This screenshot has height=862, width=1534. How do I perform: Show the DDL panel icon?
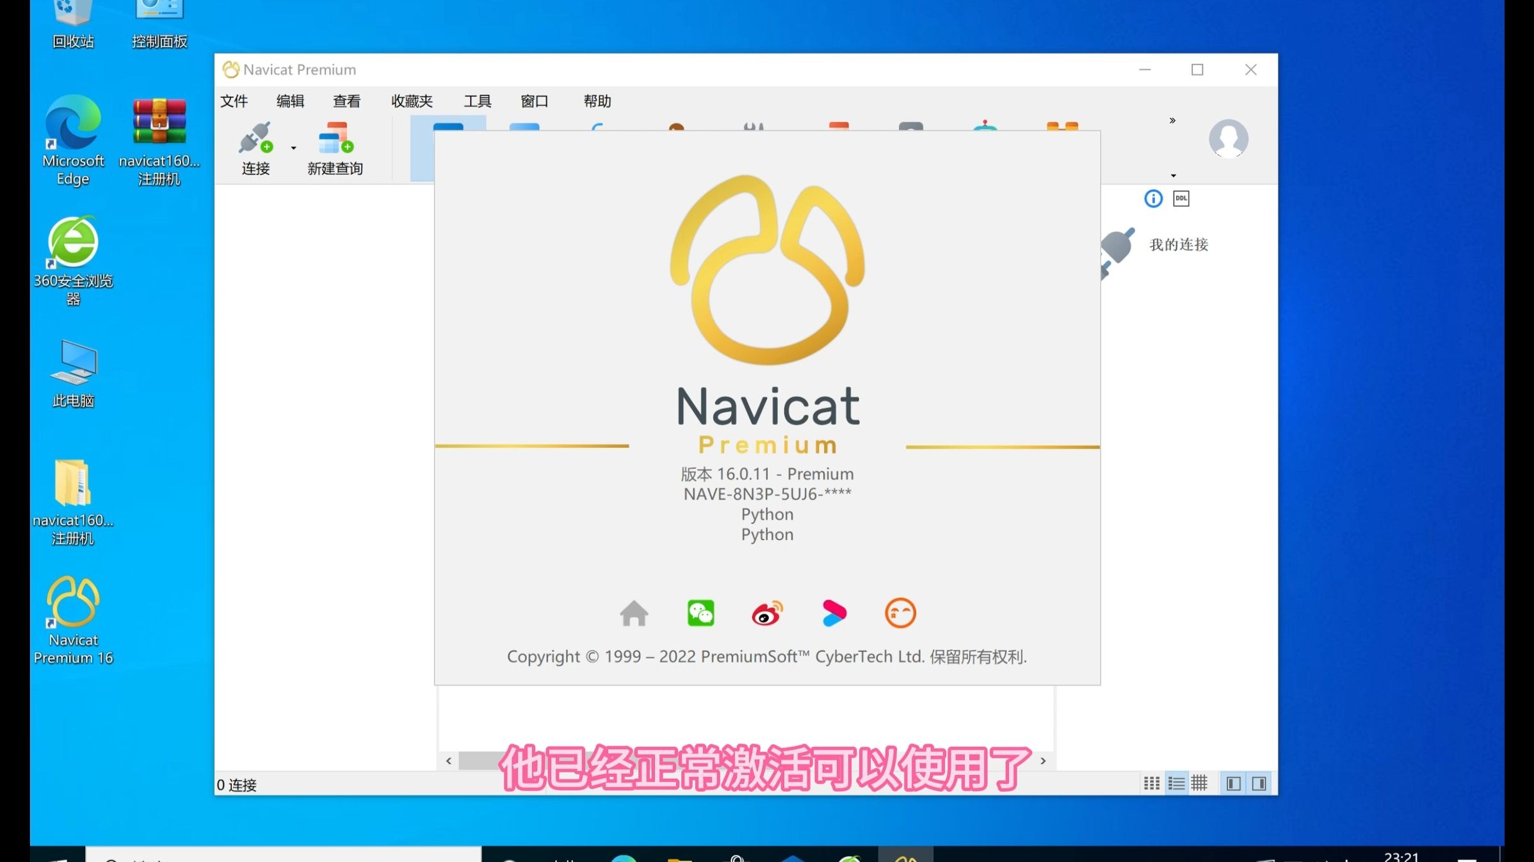coord(1181,198)
